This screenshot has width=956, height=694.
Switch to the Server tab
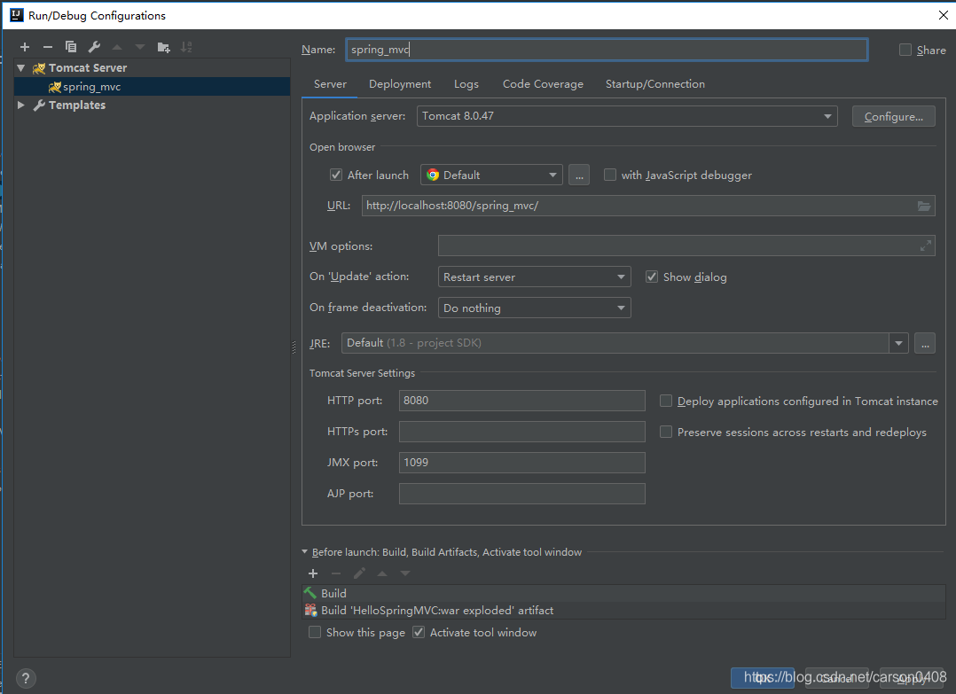330,84
